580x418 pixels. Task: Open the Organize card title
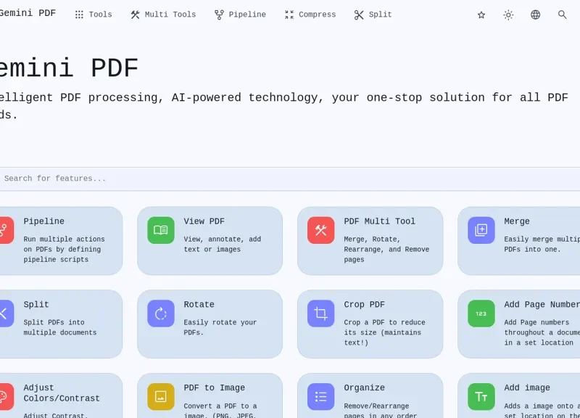click(x=365, y=388)
